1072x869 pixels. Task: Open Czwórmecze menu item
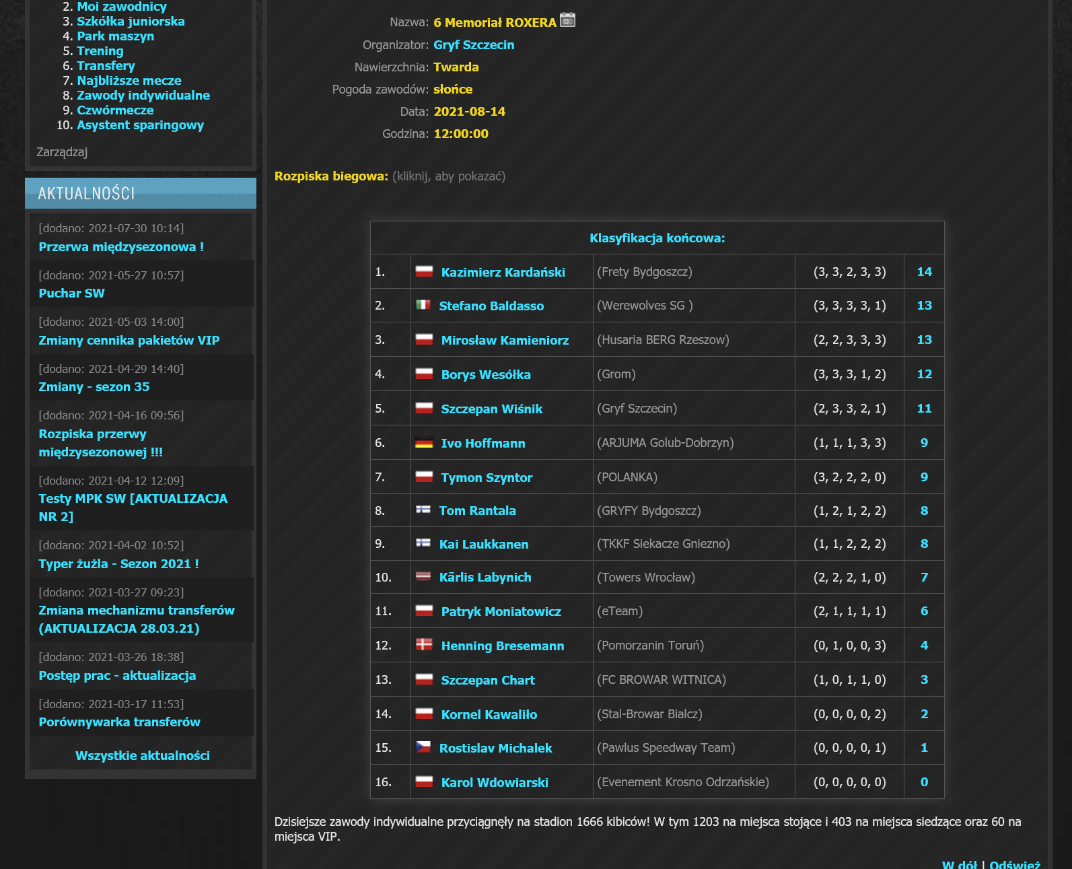[115, 110]
